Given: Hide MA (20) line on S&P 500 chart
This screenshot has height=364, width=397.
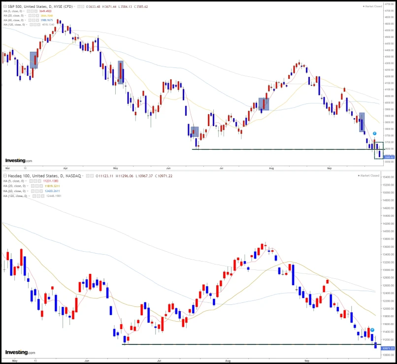Looking at the screenshot, I should [30, 16].
